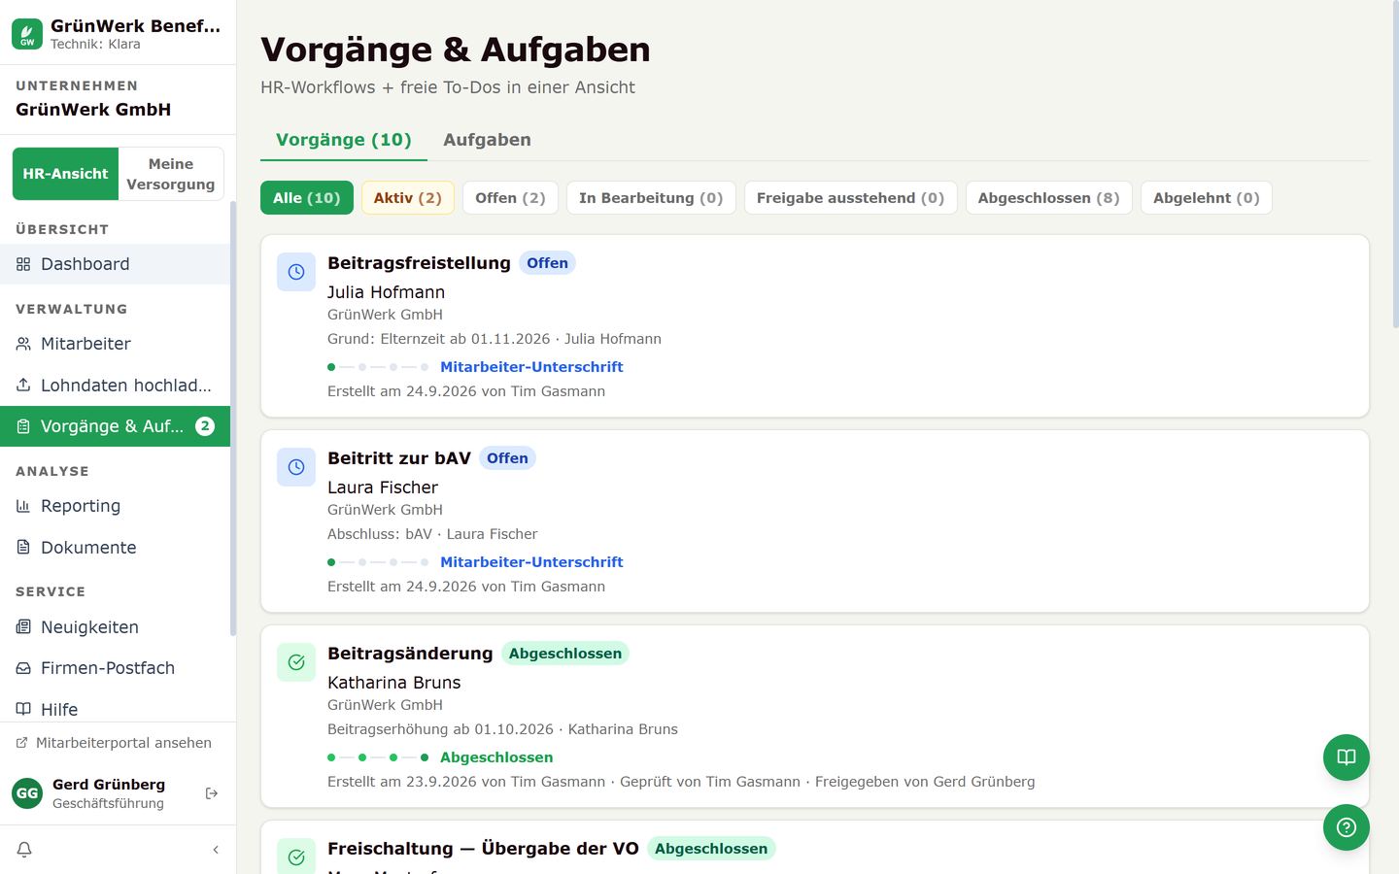Click the logout icon next to Gerd Grünberg
The height and width of the screenshot is (874, 1399).
(x=212, y=793)
